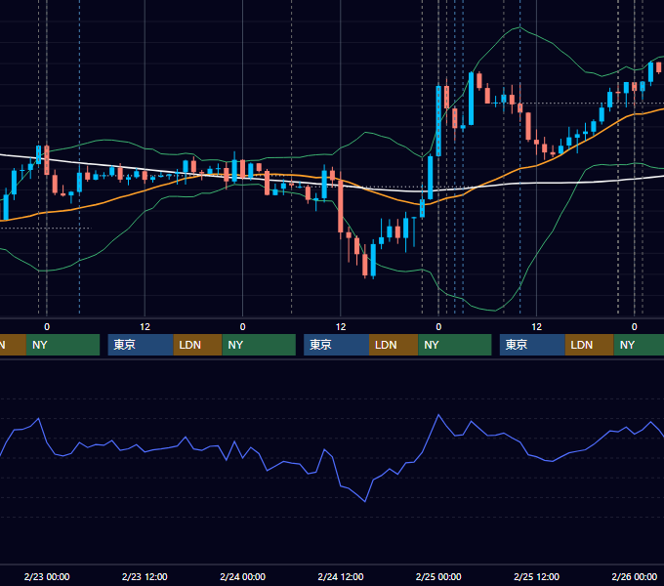Click the hour label 12 above 2/23 12:00

(x=145, y=327)
